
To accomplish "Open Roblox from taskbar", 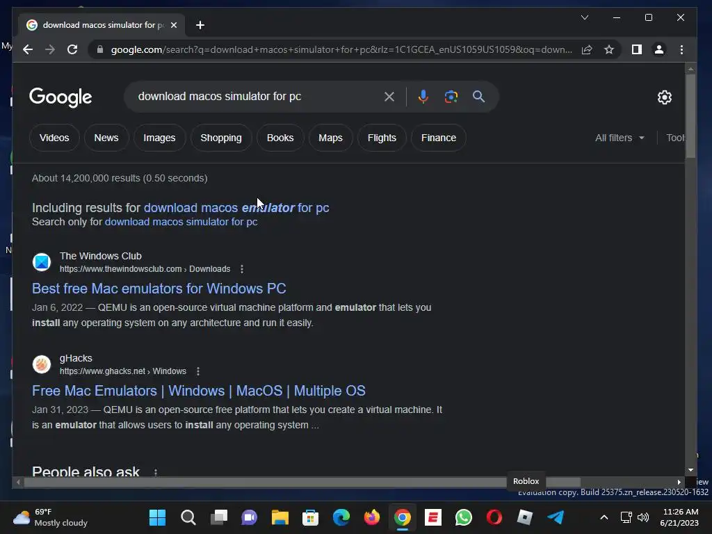I will (x=525, y=517).
